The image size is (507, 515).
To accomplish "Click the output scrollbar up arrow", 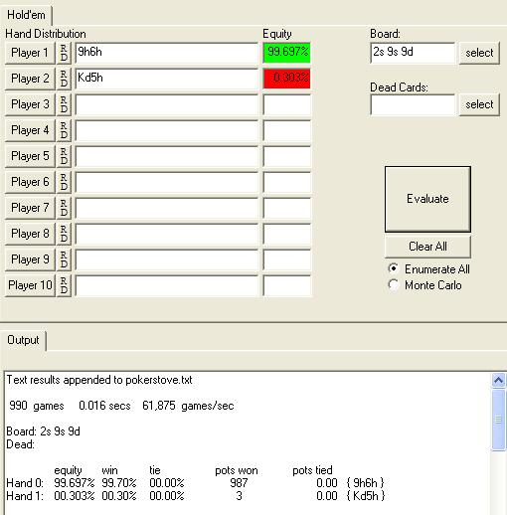I will pos(498,381).
